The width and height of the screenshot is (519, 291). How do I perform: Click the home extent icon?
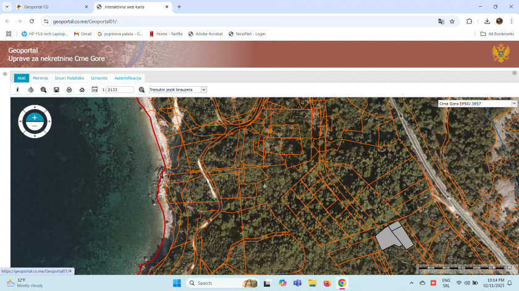coord(82,89)
